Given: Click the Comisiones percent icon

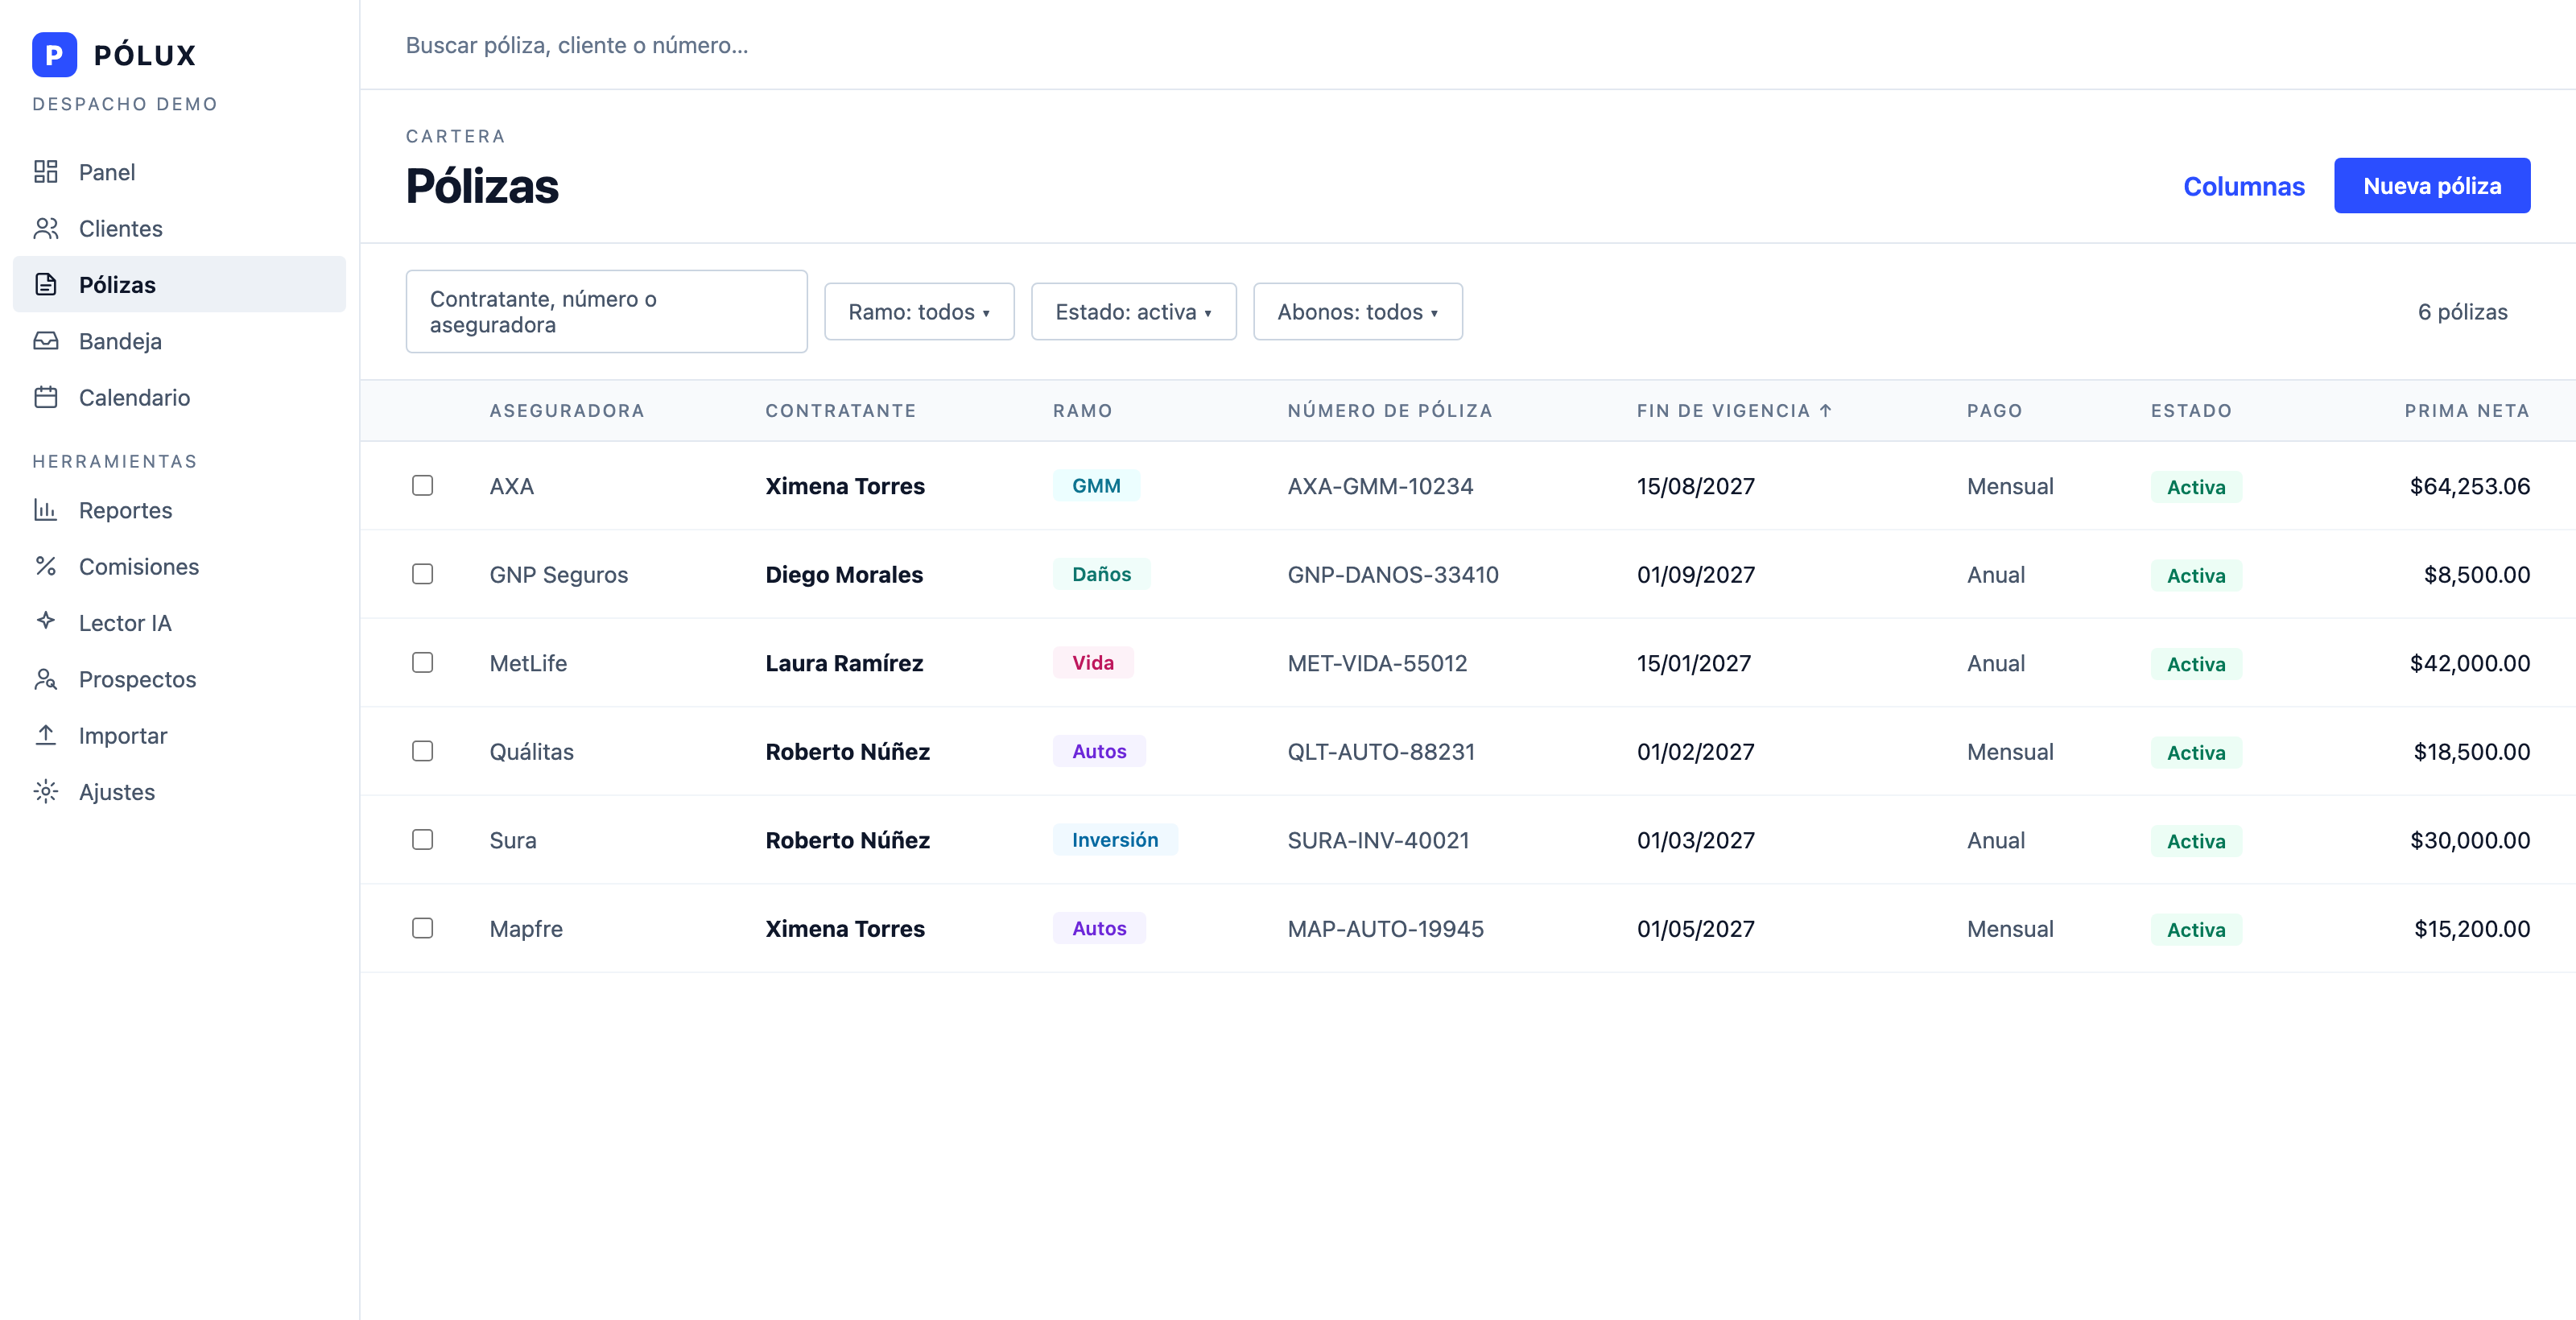Looking at the screenshot, I should point(46,566).
